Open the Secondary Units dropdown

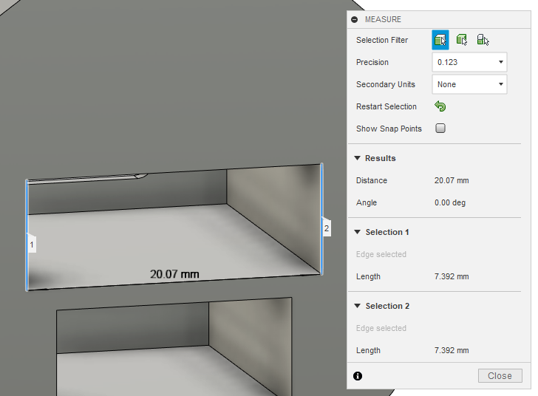coord(469,84)
